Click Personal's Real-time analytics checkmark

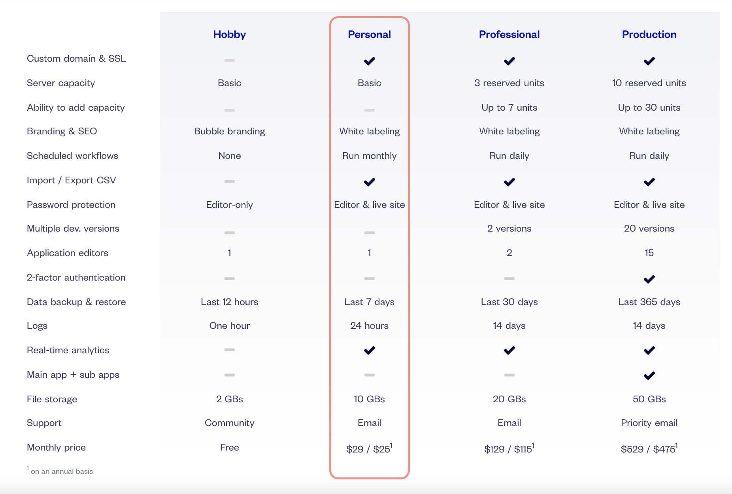coord(369,350)
